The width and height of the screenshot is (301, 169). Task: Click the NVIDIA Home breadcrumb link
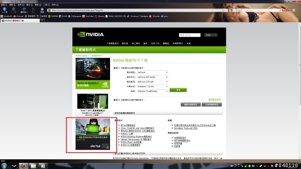coord(81,56)
